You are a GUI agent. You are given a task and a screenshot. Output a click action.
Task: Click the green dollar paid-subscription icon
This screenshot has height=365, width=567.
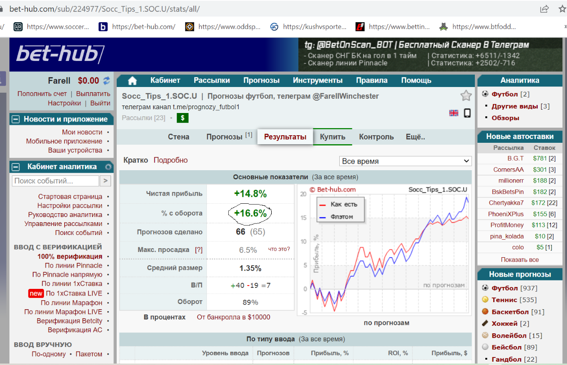coord(182,118)
